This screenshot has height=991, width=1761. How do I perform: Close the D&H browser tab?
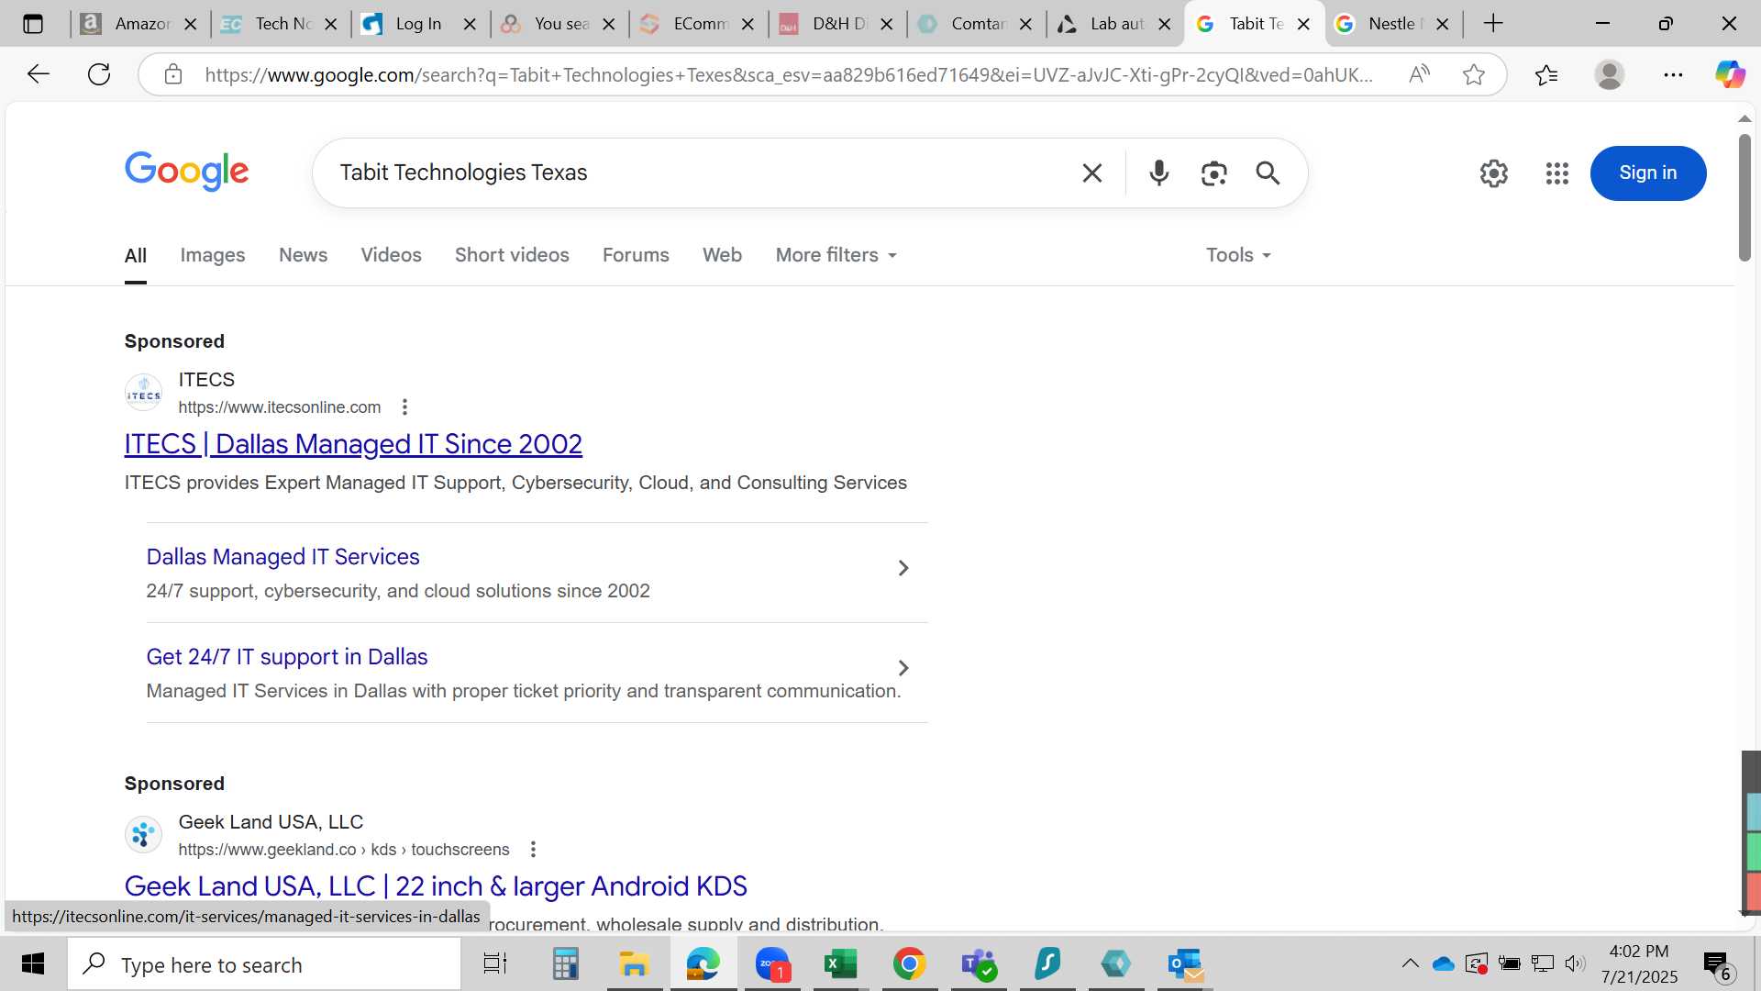pos(886,24)
